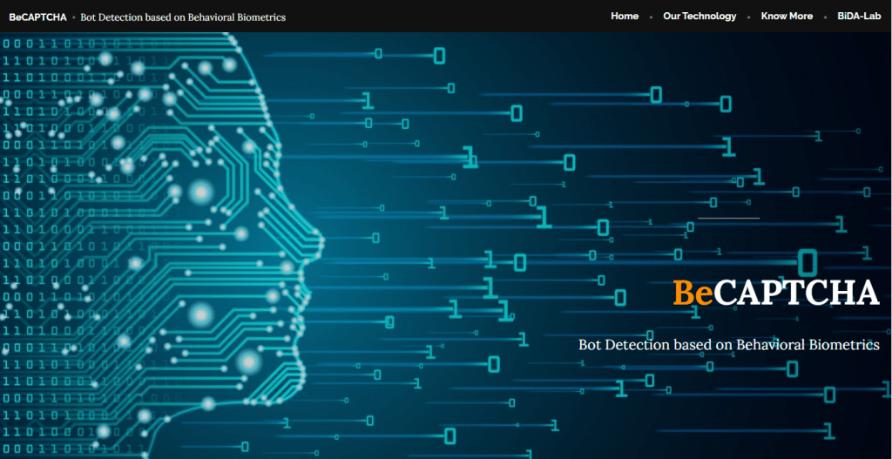The width and height of the screenshot is (892, 459).
Task: Open the Home navigation item
Action: pos(624,16)
